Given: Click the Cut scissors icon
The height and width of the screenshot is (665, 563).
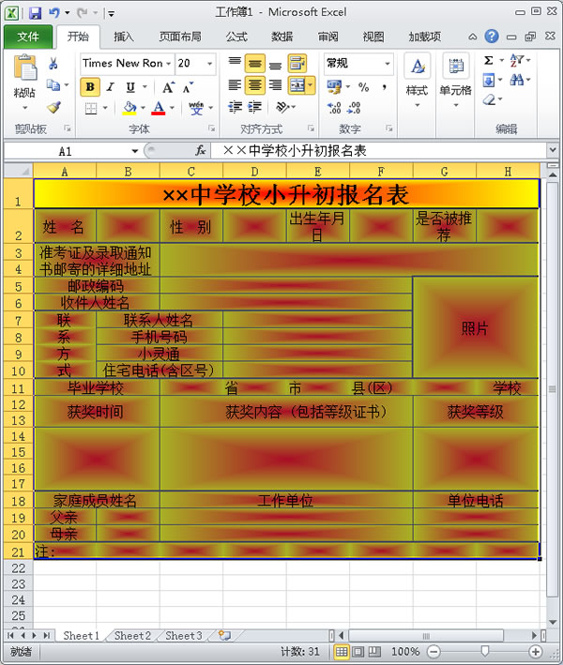Looking at the screenshot, I should (53, 64).
